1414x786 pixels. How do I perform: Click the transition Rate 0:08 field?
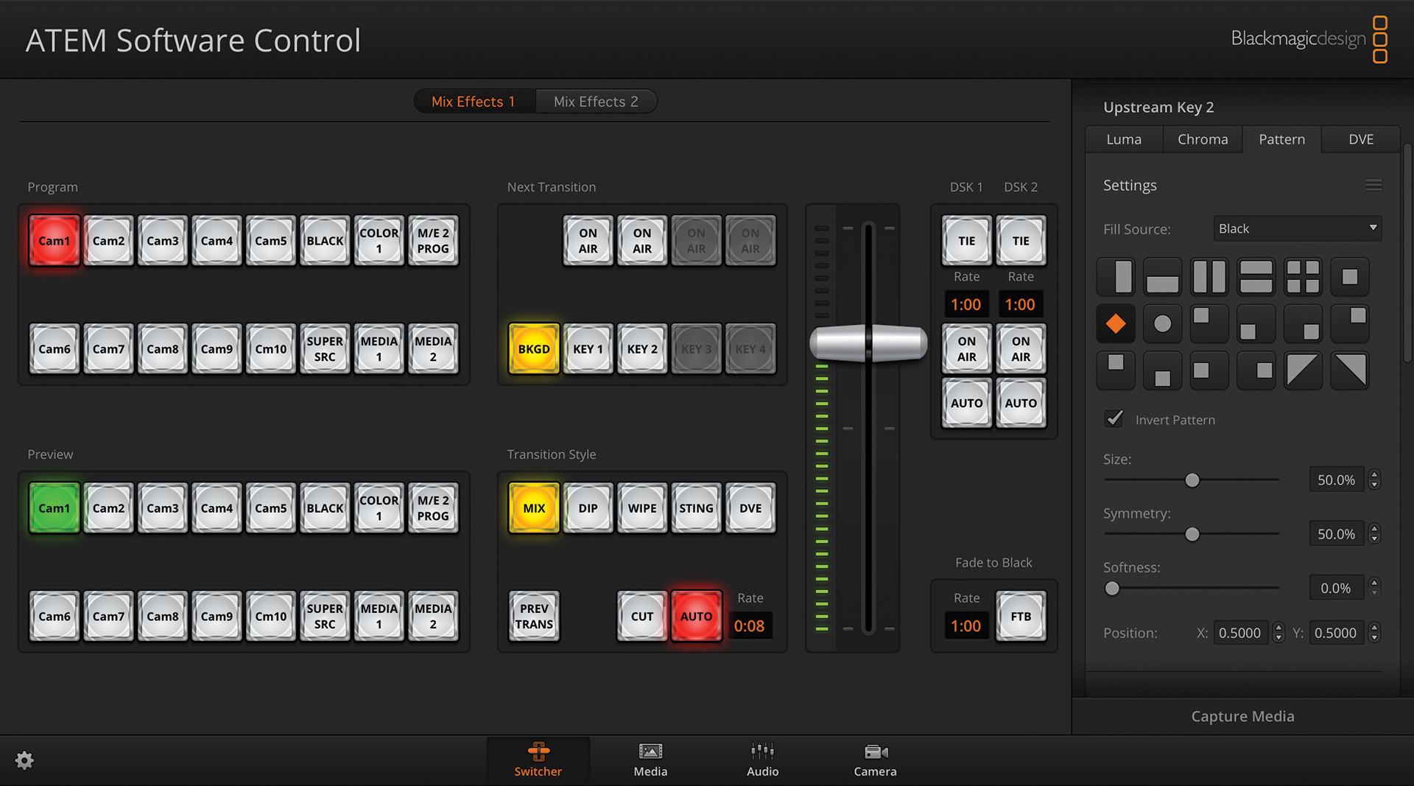pos(749,625)
